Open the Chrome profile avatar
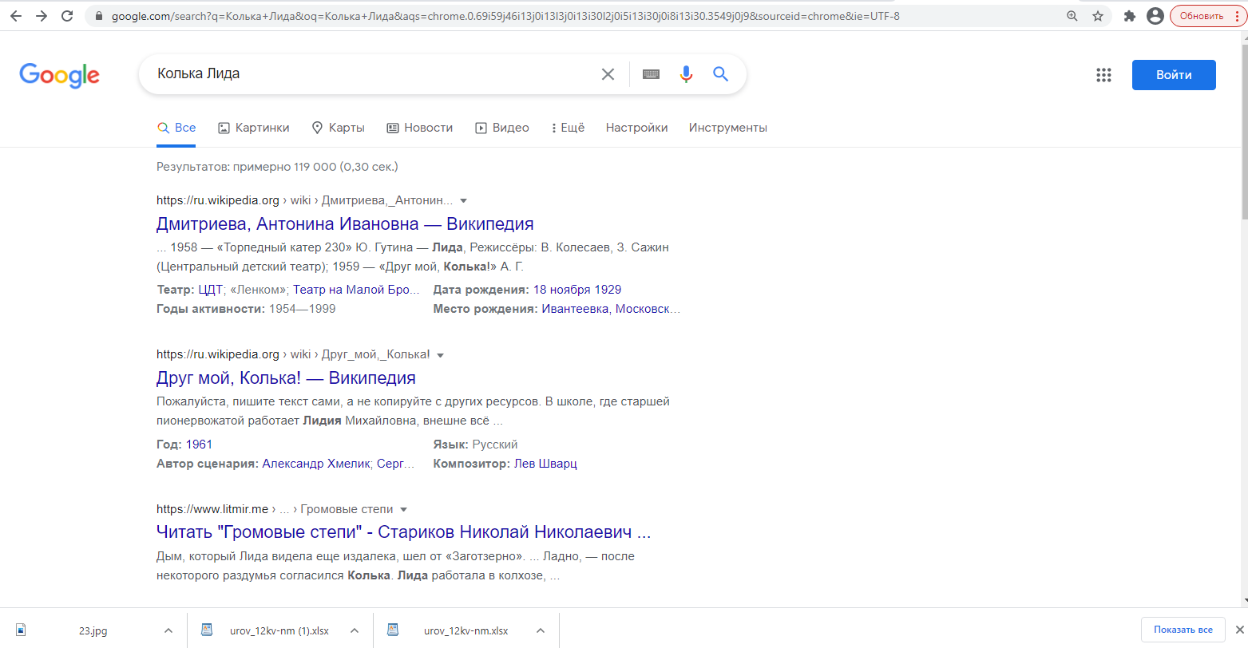The height and width of the screenshot is (648, 1248). click(x=1155, y=16)
